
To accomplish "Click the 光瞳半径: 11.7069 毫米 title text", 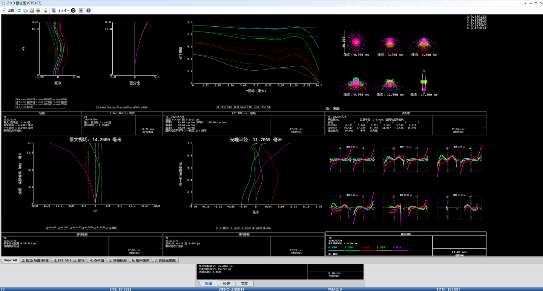I will coord(256,139).
